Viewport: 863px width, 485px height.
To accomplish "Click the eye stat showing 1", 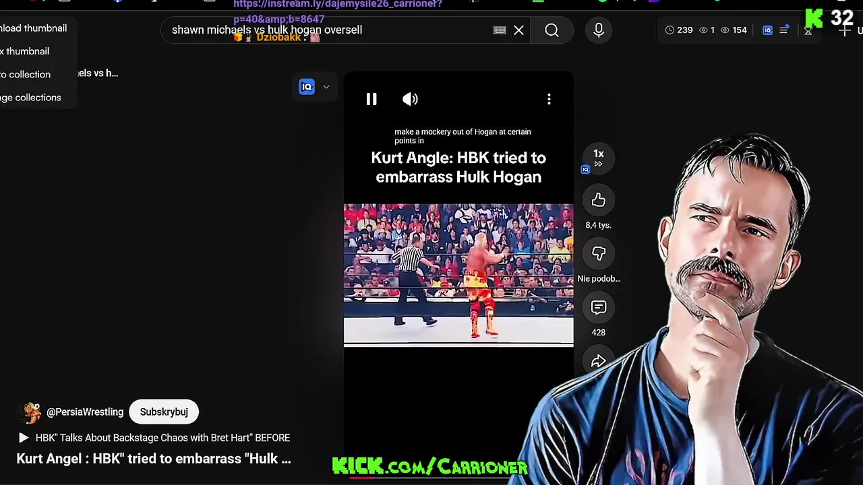I will click(707, 30).
